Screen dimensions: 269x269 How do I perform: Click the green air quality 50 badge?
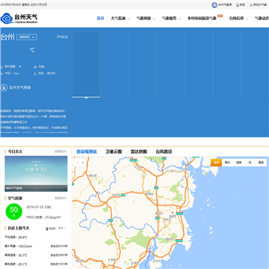(14, 211)
